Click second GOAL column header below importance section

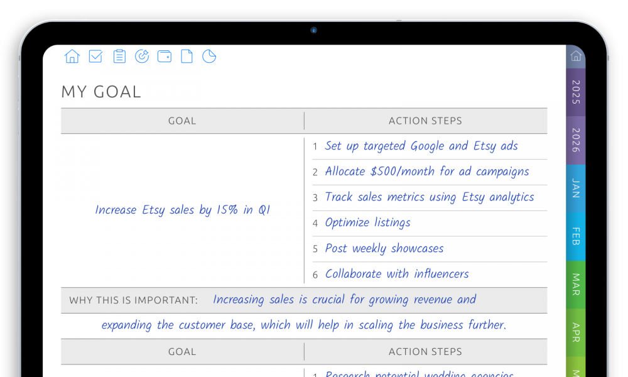click(182, 352)
